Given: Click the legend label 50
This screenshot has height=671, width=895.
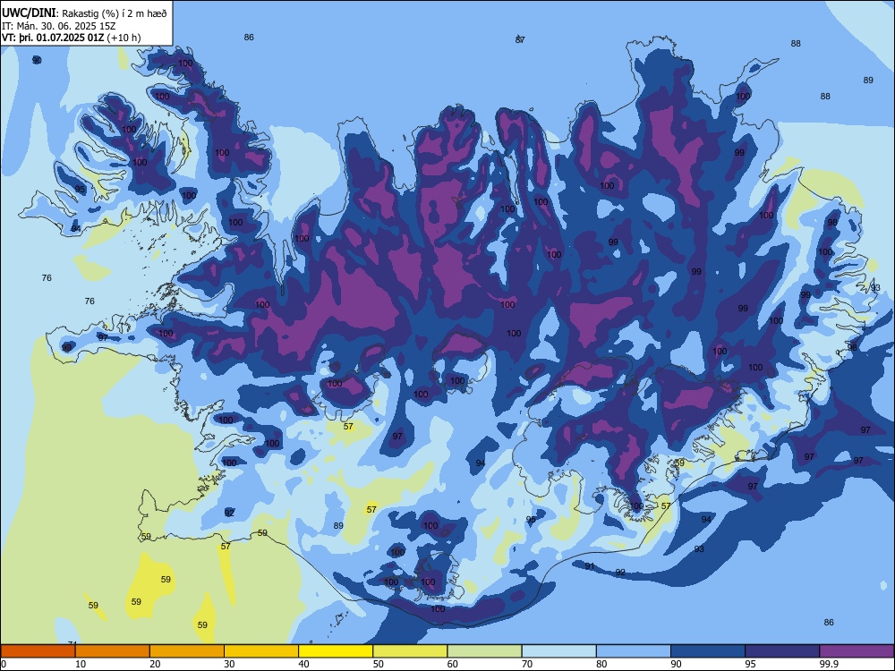Looking at the screenshot, I should click(379, 664).
